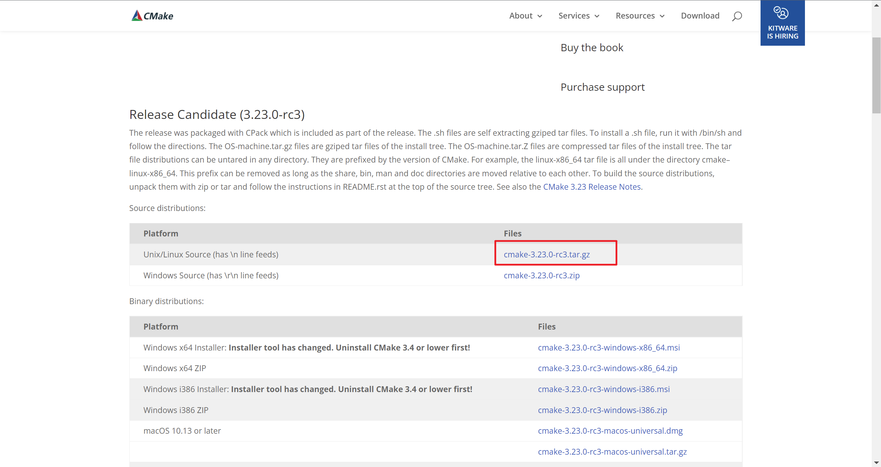Open the Download page
This screenshot has width=881, height=467.
700,16
